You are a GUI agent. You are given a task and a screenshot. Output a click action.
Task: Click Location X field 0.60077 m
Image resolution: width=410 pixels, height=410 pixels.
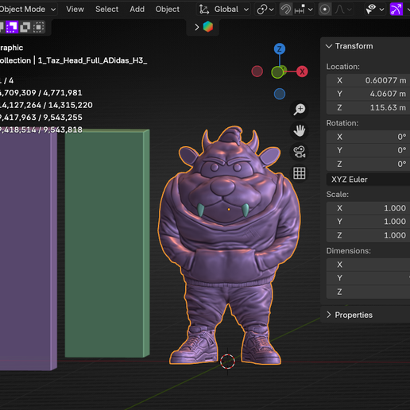click(368, 80)
